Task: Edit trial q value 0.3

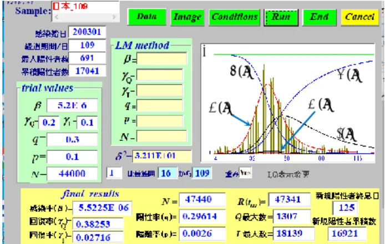Action: [x=72, y=139]
